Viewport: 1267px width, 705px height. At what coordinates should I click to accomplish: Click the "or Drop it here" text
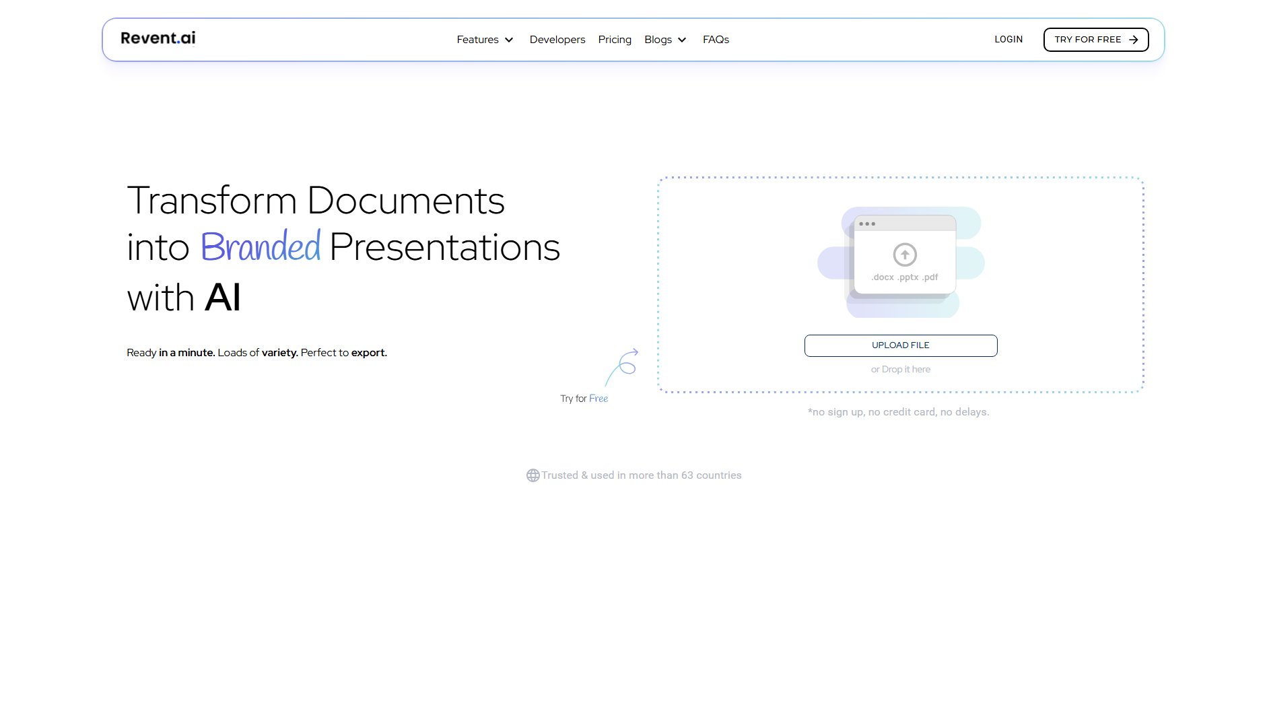click(x=901, y=369)
